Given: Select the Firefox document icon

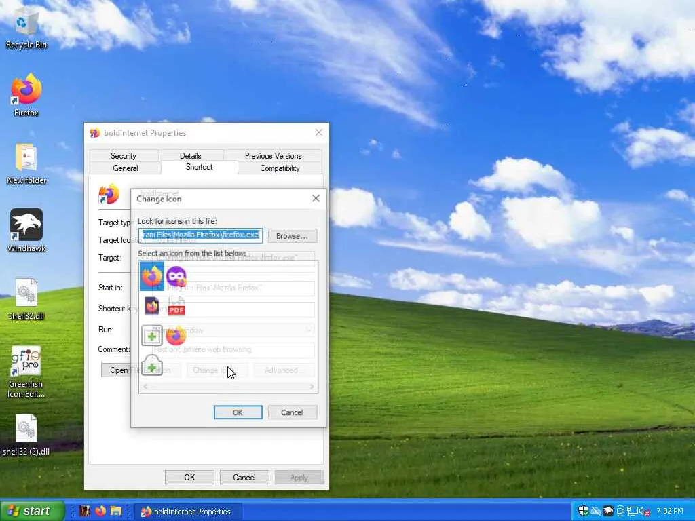Looking at the screenshot, I should [151, 306].
